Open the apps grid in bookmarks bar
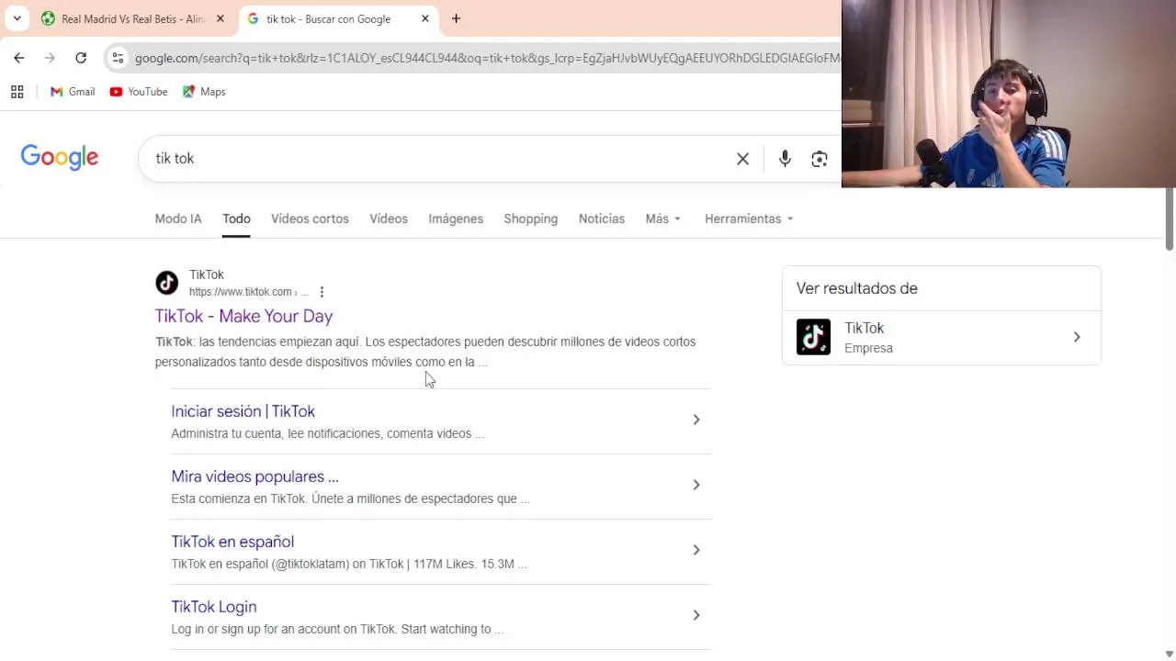The width and height of the screenshot is (1176, 661). [17, 92]
